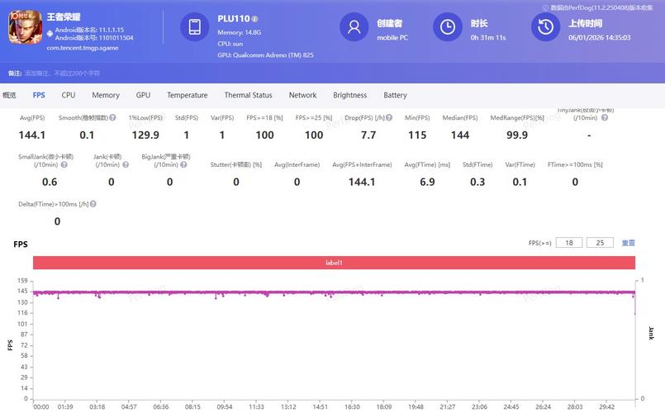
Task: Open help icon next to Jank (/10min)
Action: pos(126,164)
